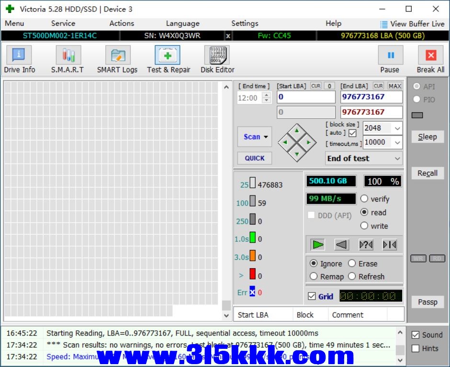Toggle the Sound checkbox

[415, 335]
